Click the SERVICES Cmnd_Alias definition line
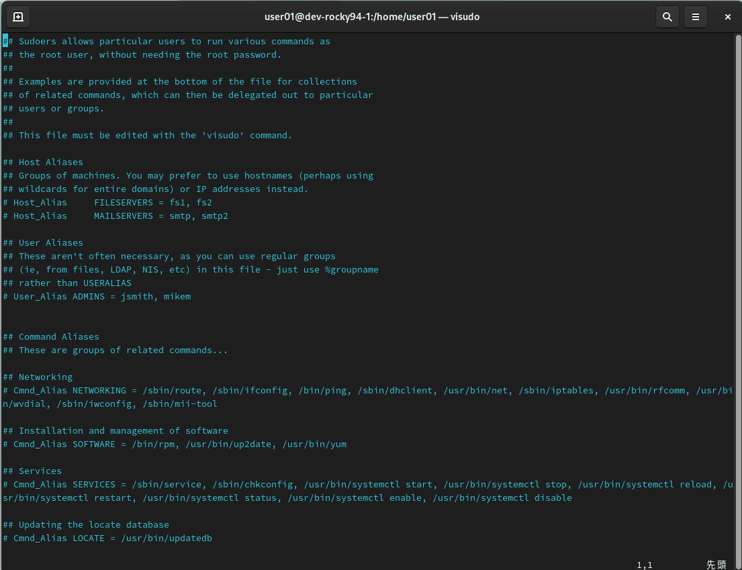The image size is (742, 570). coord(201,484)
